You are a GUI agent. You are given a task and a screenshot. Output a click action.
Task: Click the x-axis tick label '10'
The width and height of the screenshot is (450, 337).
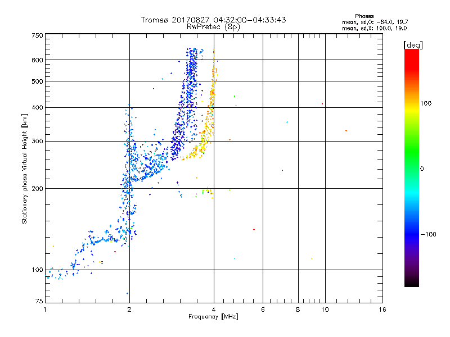coord(325,309)
